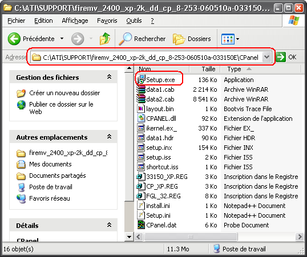The width and height of the screenshot is (307, 257).
Task: Click the Mes documents folder icon
Action: tap(21, 165)
